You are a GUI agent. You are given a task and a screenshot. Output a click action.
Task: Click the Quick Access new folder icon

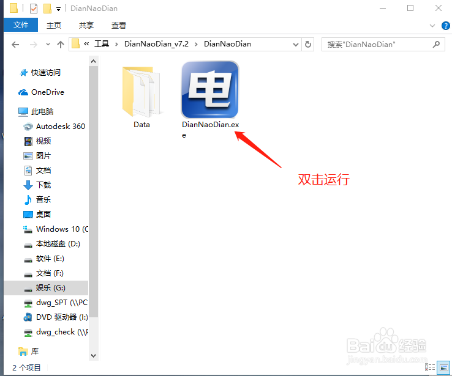(x=47, y=9)
